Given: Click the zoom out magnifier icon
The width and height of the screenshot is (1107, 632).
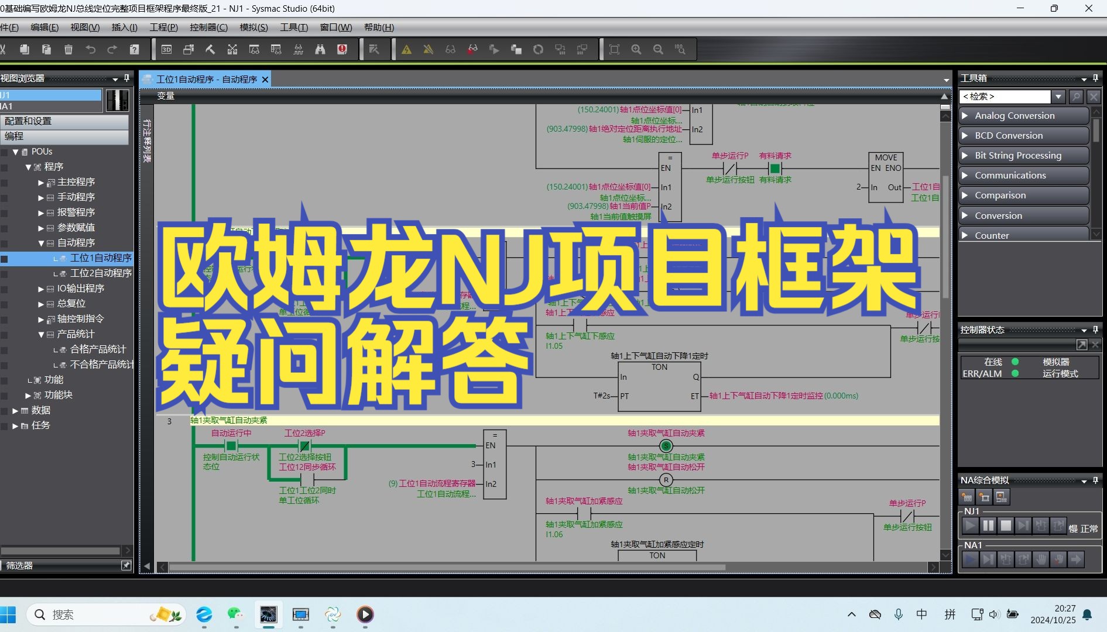Looking at the screenshot, I should tap(658, 50).
